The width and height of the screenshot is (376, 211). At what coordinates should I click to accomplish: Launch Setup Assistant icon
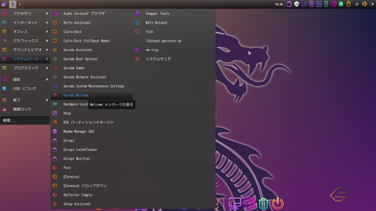click(55, 204)
